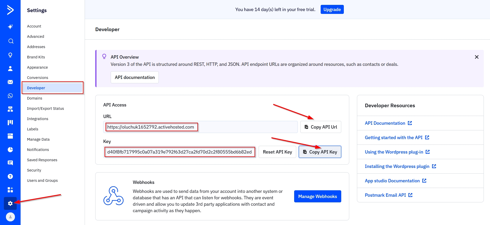The height and width of the screenshot is (225, 490).
Task: Open API Documentation resource link
Action: click(388, 123)
